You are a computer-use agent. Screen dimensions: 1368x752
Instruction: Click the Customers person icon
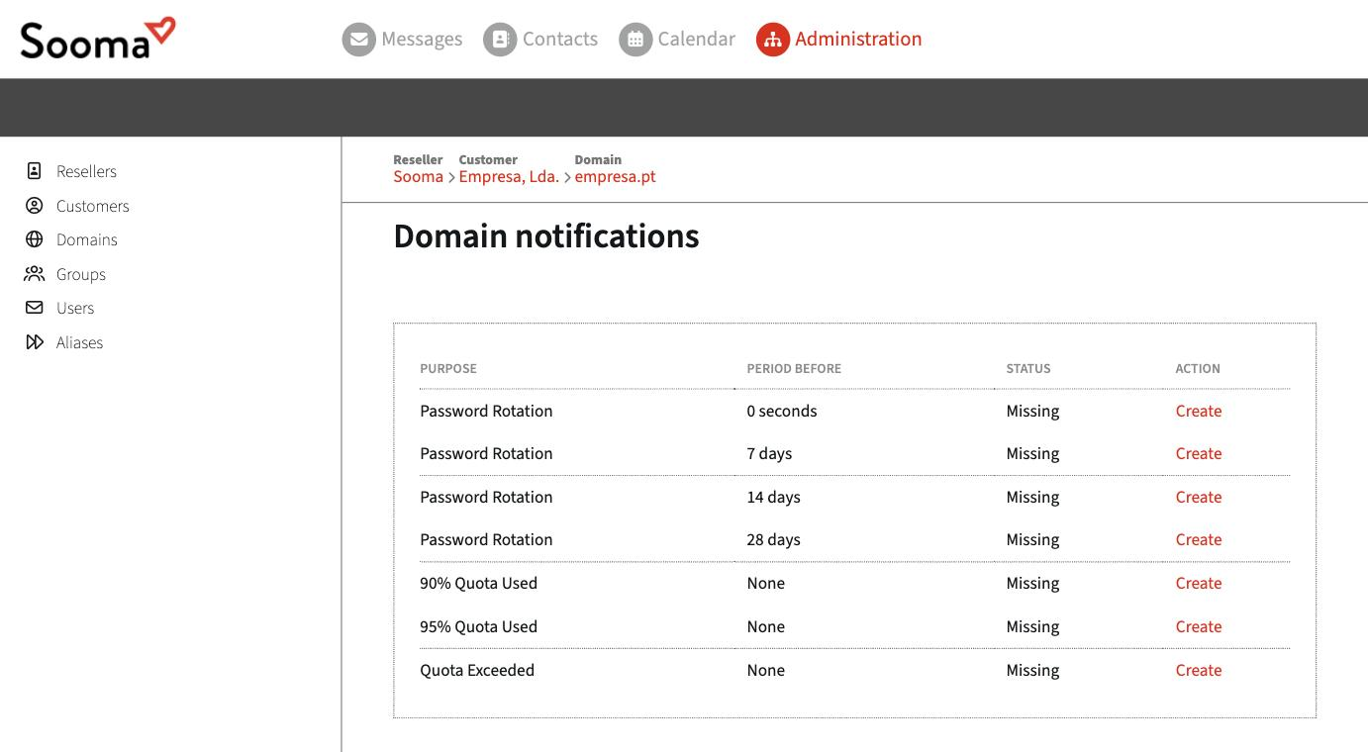[x=35, y=206]
